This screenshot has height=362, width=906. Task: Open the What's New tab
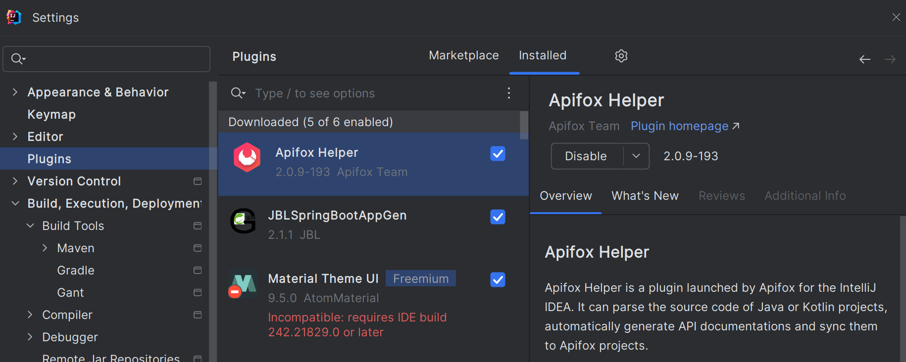point(645,196)
